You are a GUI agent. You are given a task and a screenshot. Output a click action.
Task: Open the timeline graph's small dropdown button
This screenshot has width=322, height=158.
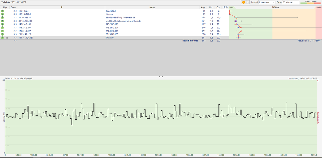[x=316, y=78]
